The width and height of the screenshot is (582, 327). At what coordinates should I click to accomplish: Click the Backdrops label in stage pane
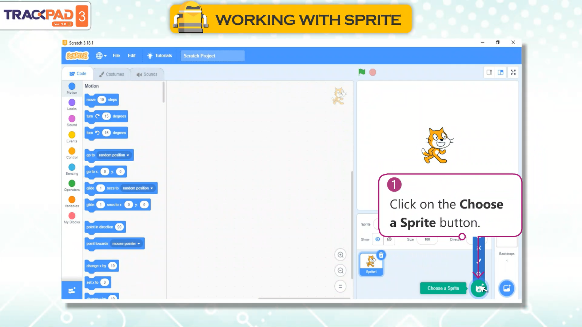click(x=507, y=254)
